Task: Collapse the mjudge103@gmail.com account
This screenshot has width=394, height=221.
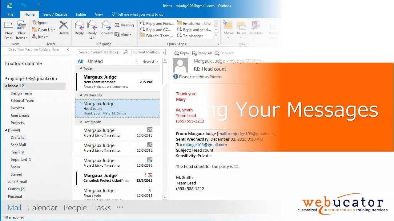Action: pos(6,79)
